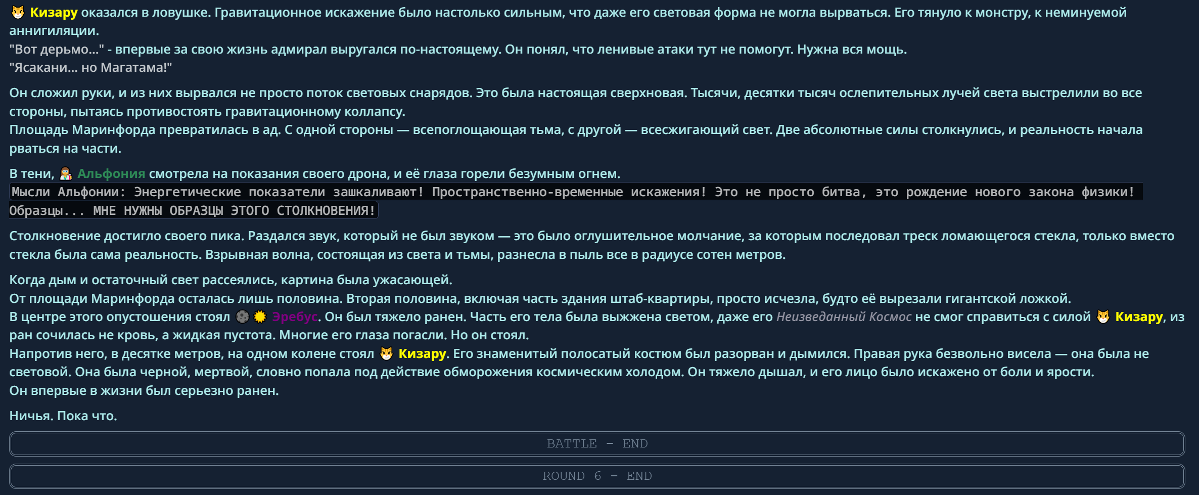Click the "ROUND 6 - END" bar

[x=597, y=476]
